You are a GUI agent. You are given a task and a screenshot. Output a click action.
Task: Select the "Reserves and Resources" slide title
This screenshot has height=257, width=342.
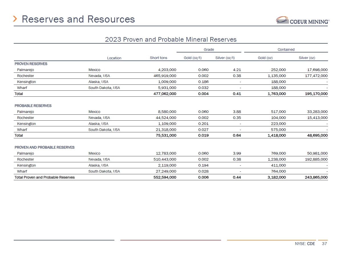[78, 19]
